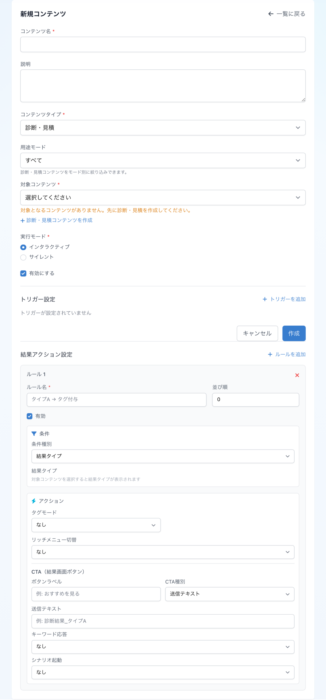Open the 用途モード dropdown showing すべて

click(x=163, y=161)
